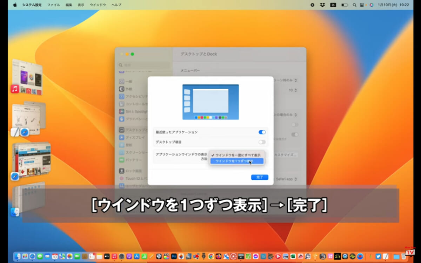Toggle デスクトップ項目 switch
421x263 pixels.
(262, 142)
